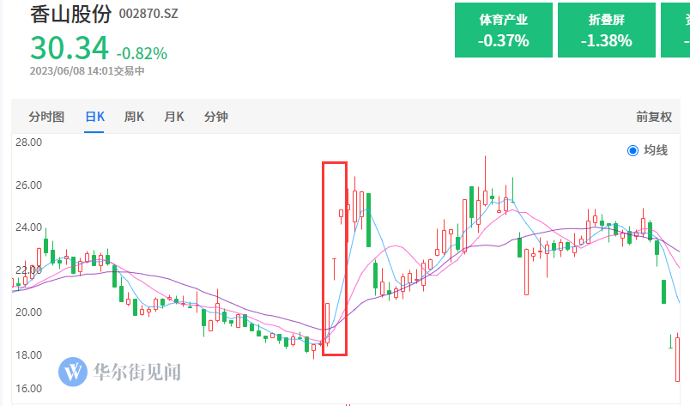The image size is (690, 406).
Task: Switch to the 分钟 minute chart tab
Action: coord(216,117)
